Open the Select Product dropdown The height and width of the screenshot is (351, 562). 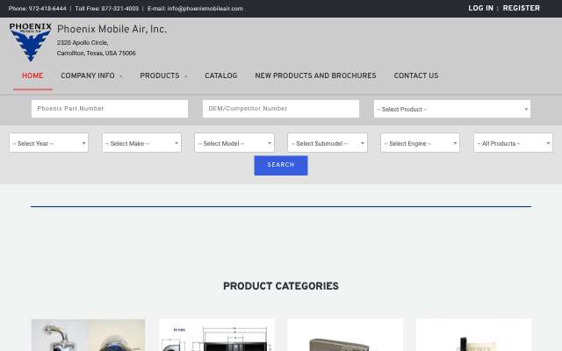(x=452, y=109)
